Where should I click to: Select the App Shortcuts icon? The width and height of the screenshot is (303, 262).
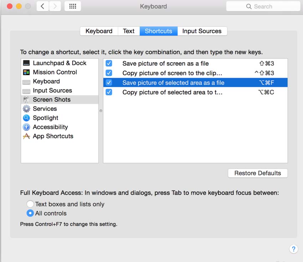(x=26, y=136)
